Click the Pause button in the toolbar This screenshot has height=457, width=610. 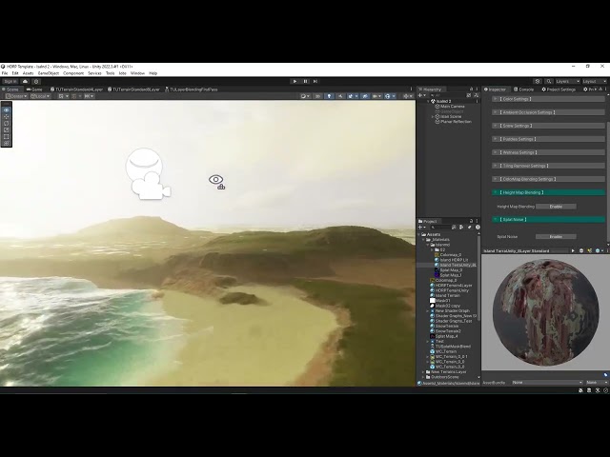[305, 81]
